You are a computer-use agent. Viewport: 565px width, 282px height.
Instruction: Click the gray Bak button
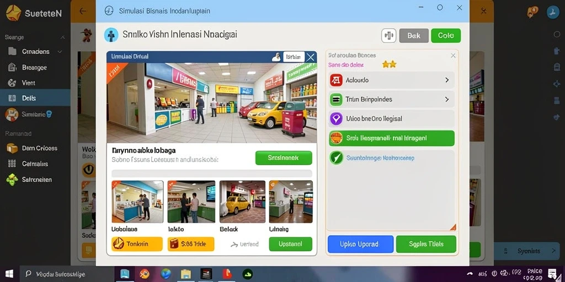[x=414, y=36]
